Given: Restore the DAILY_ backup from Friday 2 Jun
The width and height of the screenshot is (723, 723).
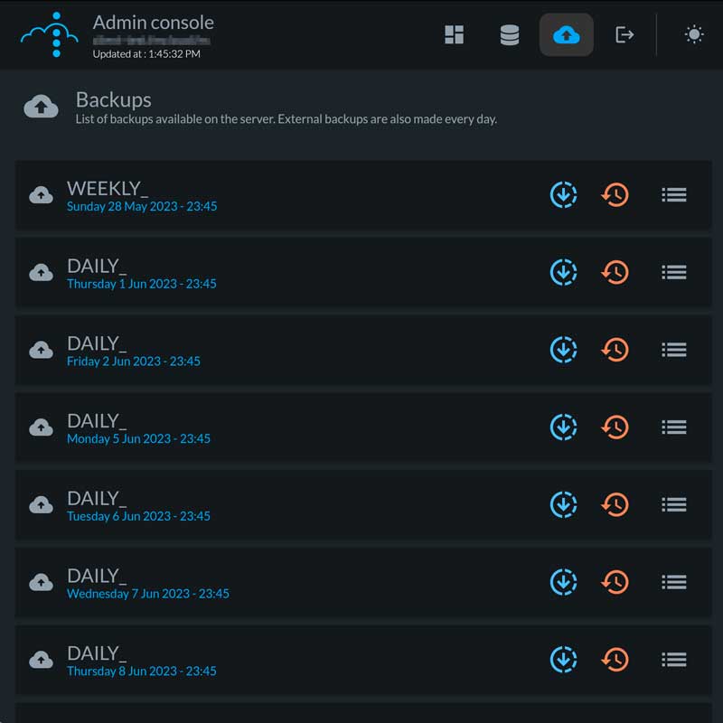Looking at the screenshot, I should click(615, 350).
